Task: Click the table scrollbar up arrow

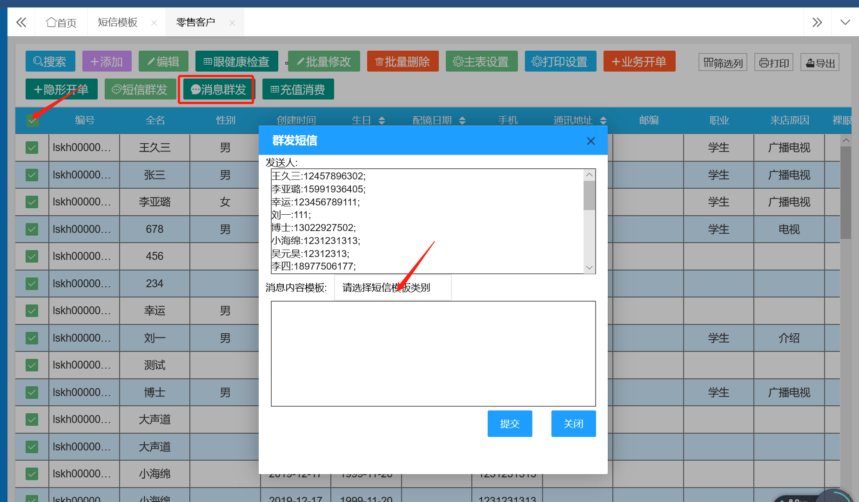Action: point(846,140)
